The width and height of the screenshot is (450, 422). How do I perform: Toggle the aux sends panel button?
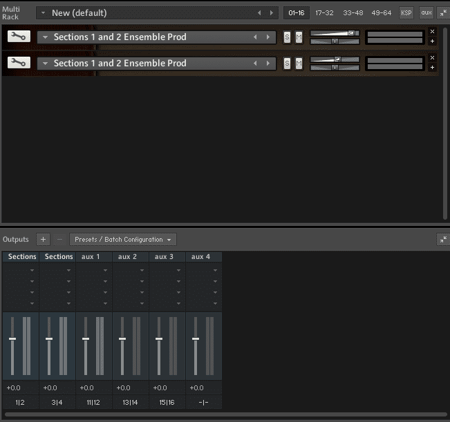(x=426, y=13)
